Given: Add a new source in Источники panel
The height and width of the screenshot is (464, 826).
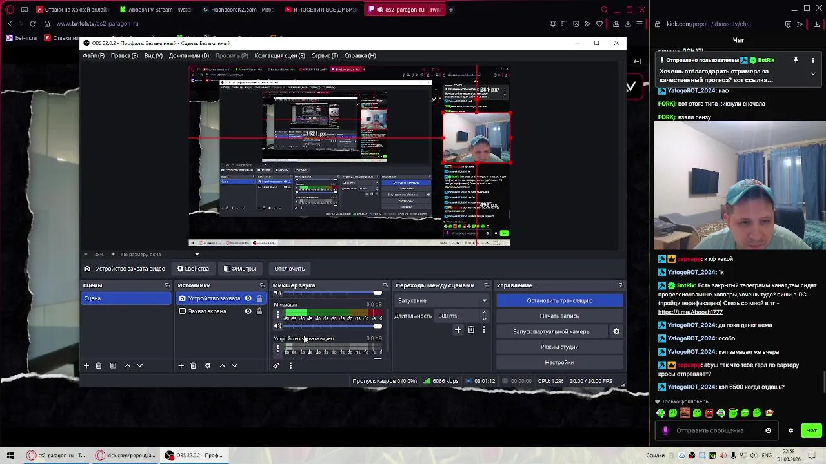Looking at the screenshot, I should point(181,365).
